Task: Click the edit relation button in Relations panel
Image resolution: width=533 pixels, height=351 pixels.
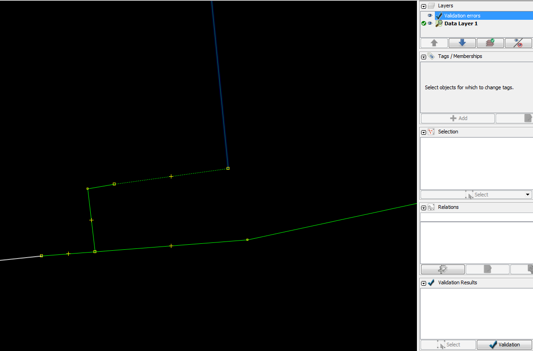Action: (487, 269)
